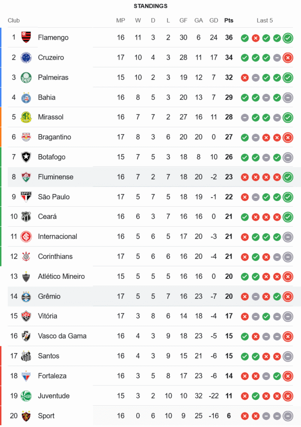This screenshot has width=301, height=427.
Task: Select the Palmeiras green crest icon
Action: click(26, 77)
